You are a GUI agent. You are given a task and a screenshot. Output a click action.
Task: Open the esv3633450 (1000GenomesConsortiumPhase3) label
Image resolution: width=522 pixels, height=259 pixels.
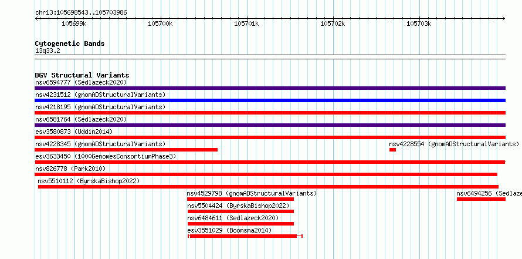click(106, 156)
